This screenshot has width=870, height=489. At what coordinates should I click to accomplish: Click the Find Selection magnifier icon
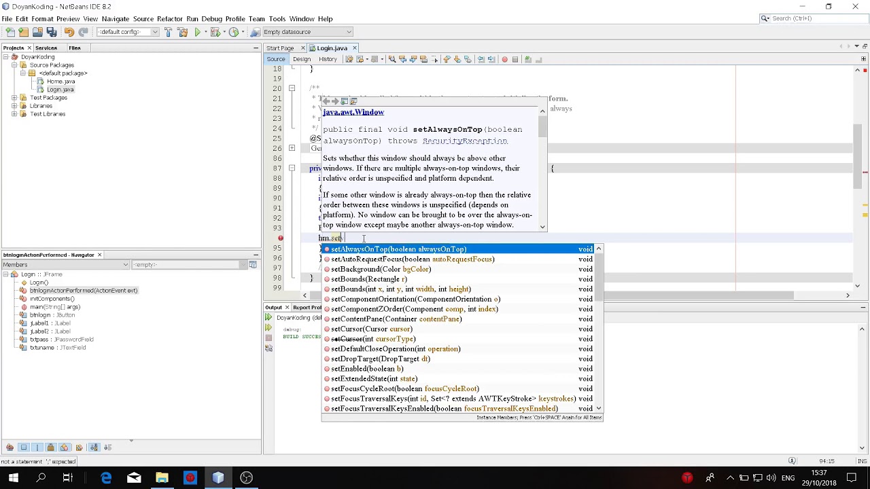coord(392,60)
